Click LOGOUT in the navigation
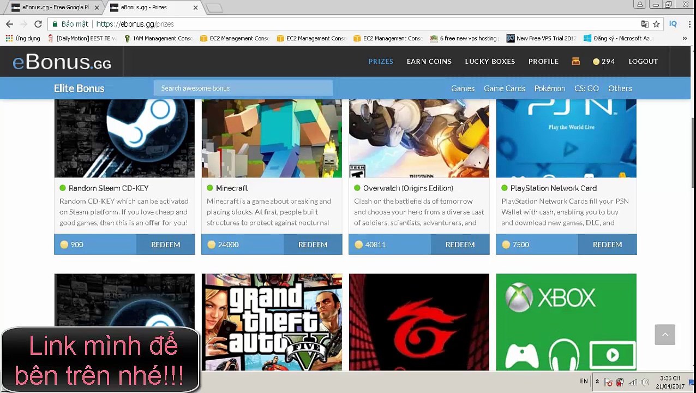 643,61
